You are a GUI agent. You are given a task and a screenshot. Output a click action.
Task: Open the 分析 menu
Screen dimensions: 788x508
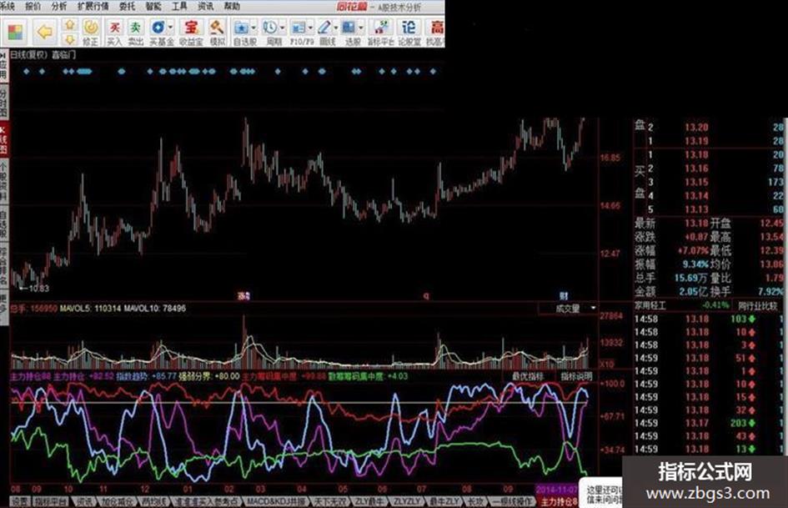click(x=59, y=6)
